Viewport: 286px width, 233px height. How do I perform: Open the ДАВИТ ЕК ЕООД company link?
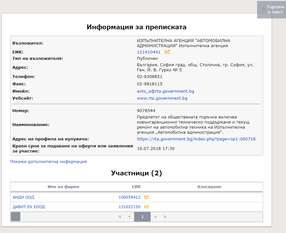click(29, 207)
